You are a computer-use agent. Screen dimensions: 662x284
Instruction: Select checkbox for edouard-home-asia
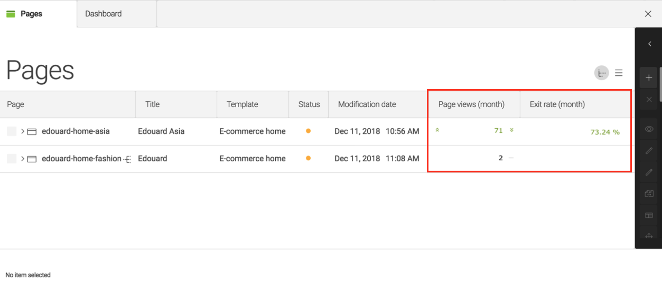pos(12,131)
